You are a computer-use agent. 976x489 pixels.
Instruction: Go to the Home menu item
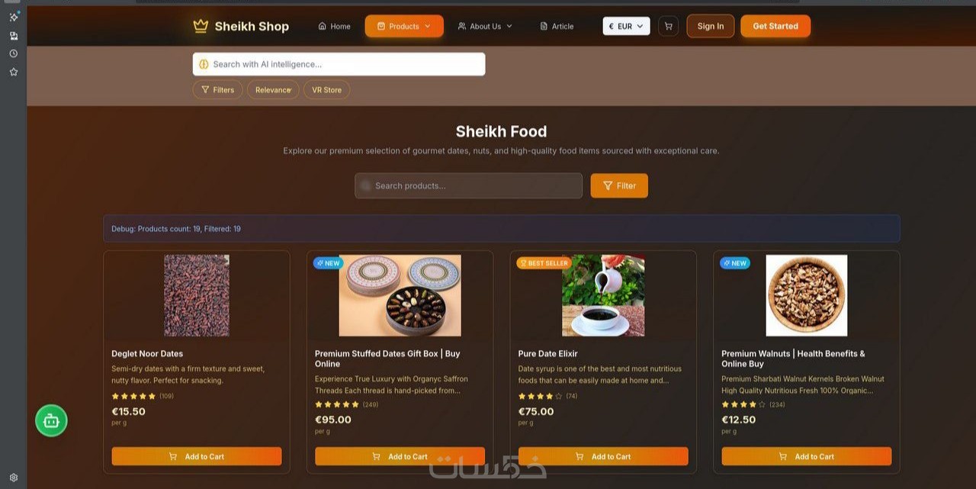point(334,26)
